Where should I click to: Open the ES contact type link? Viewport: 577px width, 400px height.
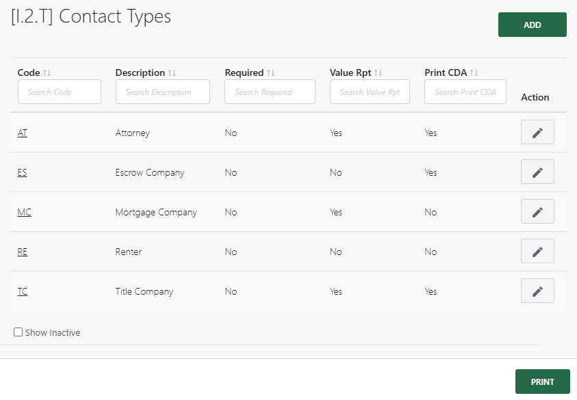21,172
